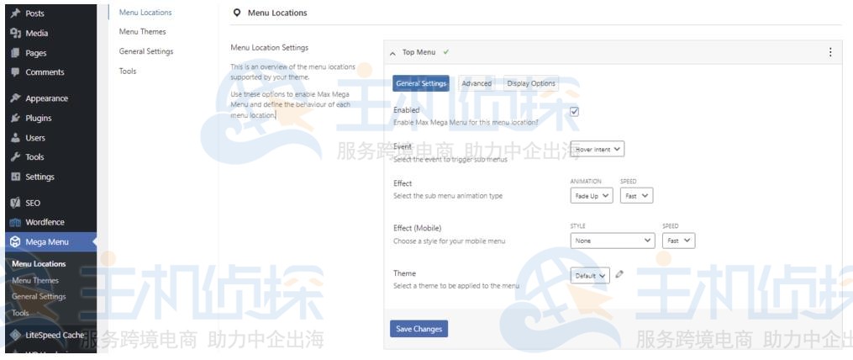The width and height of the screenshot is (853, 360).
Task: Click the location pin icon in header
Action: pos(236,13)
